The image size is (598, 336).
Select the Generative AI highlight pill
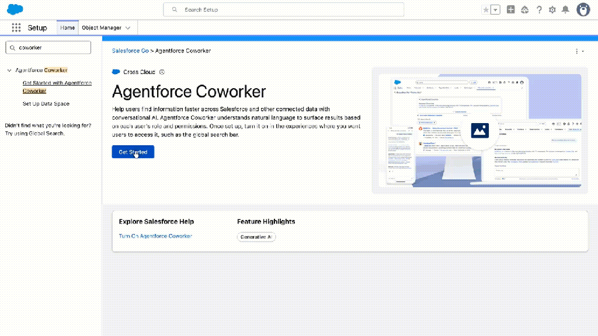[256, 237]
